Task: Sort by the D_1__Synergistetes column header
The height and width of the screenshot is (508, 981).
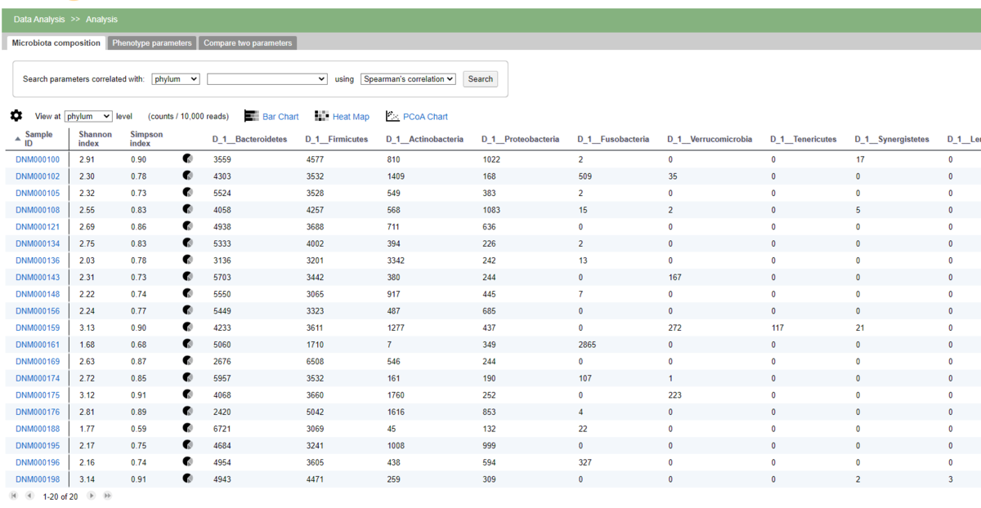Action: click(x=892, y=140)
